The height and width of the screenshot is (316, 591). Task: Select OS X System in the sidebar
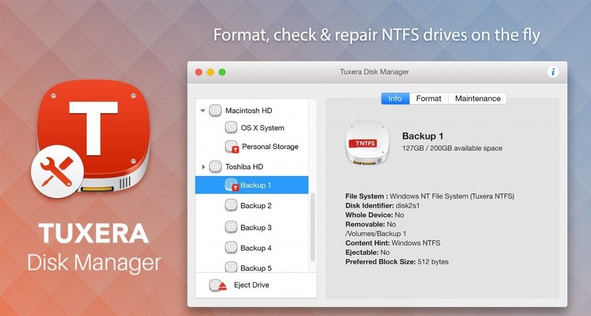[252, 128]
